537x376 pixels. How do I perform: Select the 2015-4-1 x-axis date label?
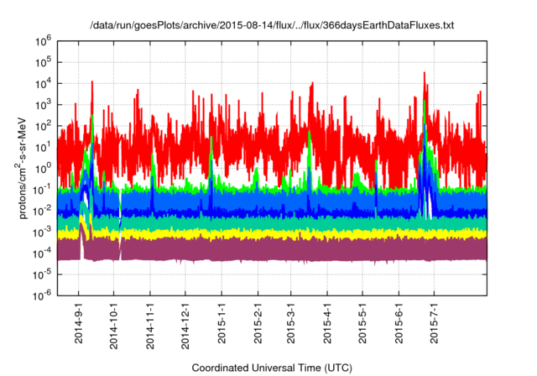coord(327,323)
